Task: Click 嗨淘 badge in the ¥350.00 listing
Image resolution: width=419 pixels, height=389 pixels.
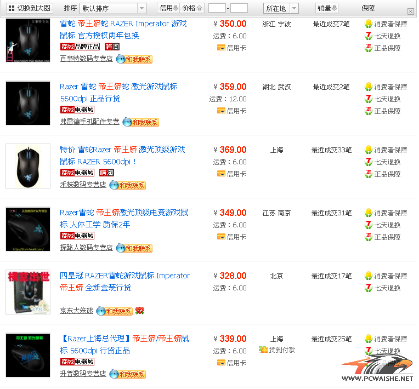Action: pos(112,47)
